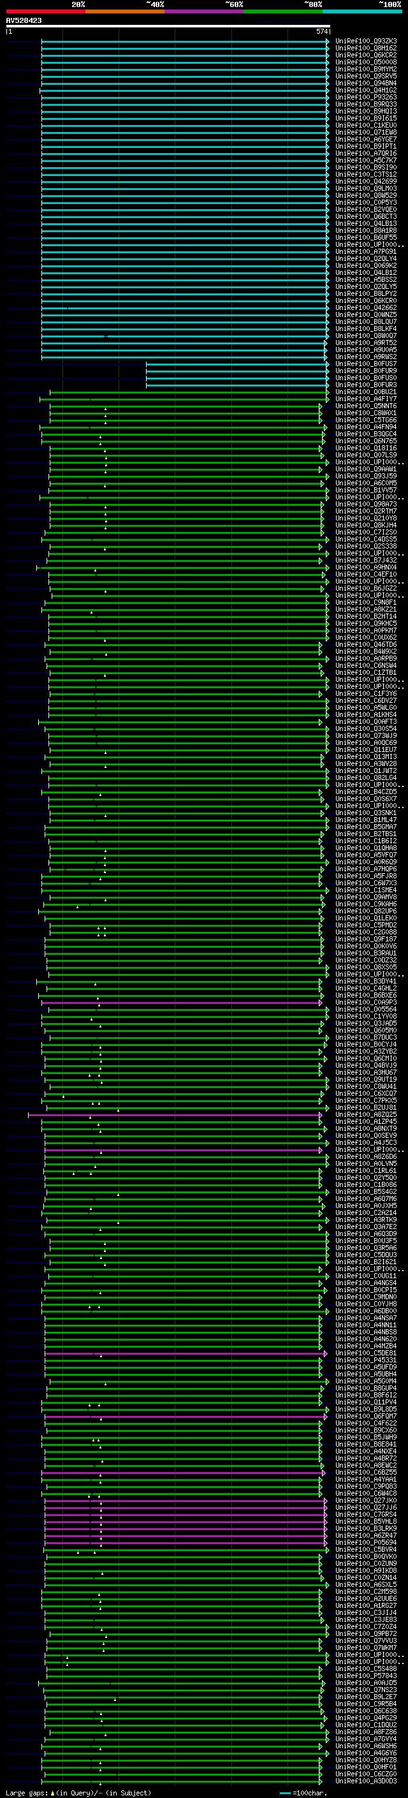This screenshot has height=1798, width=408.
Task: Click the purple alignment bar for UniRef100_C0A9P3
Action: (x=181, y=1003)
